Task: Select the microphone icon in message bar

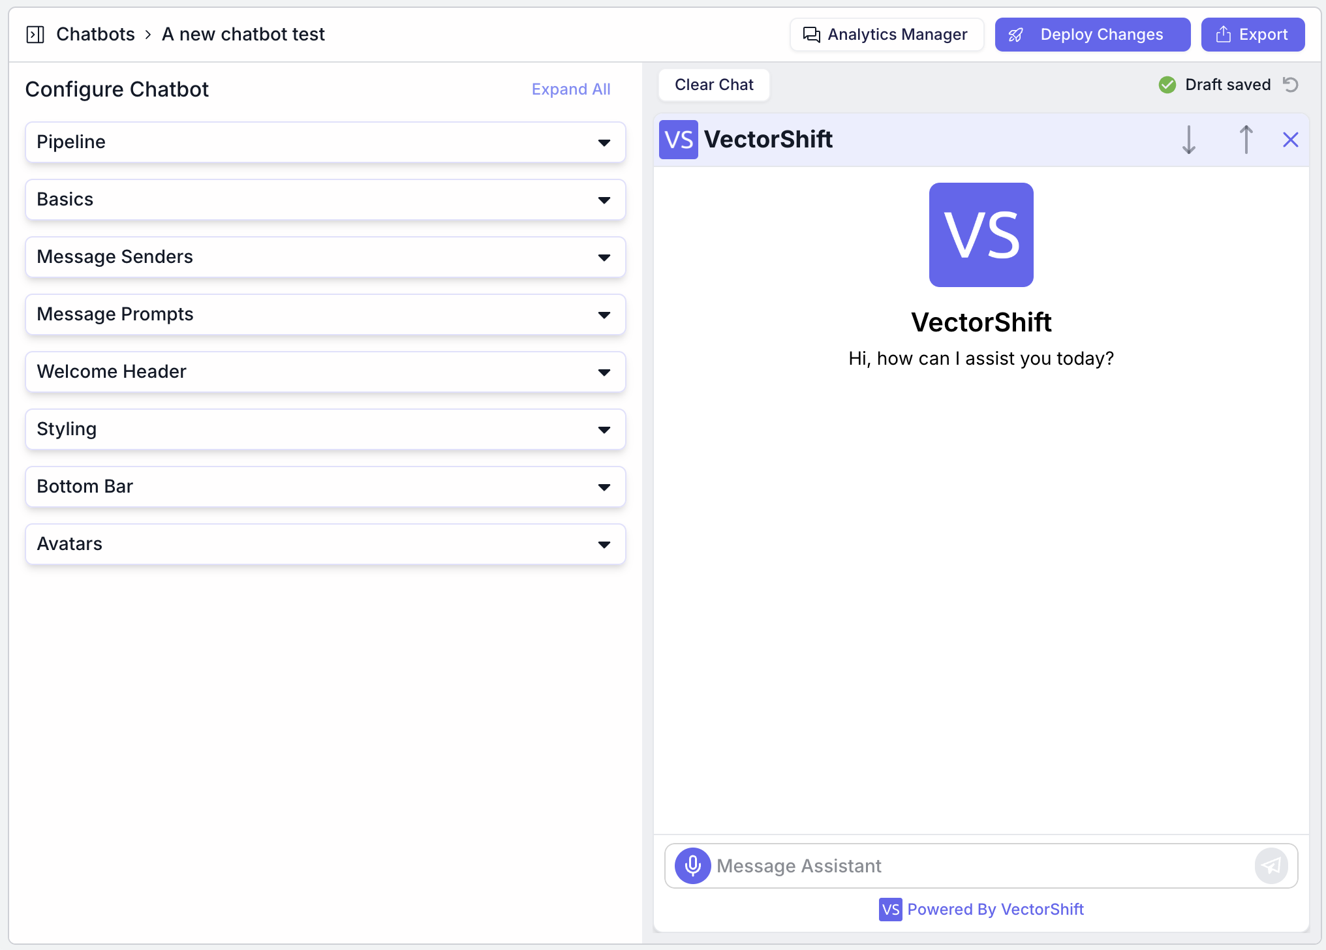Action: 692,866
